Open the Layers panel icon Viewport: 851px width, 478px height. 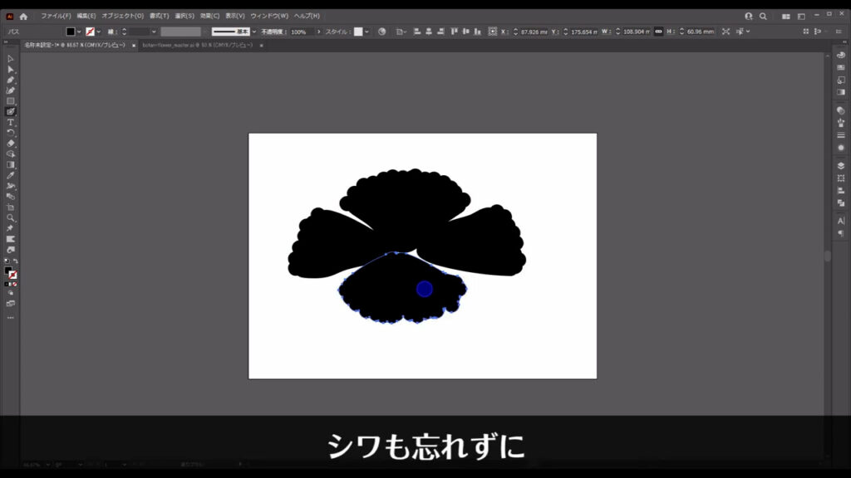[841, 166]
